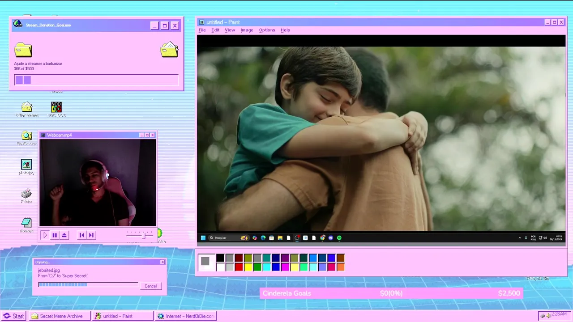Open the Chrome icon in the captured taskbar
Screen dimensions: 573x322
click(x=322, y=238)
